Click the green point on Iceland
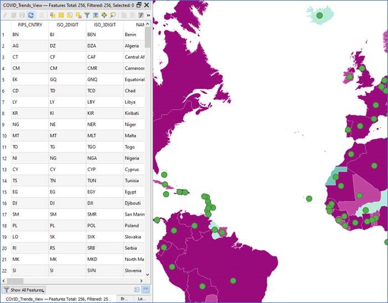 (320, 16)
